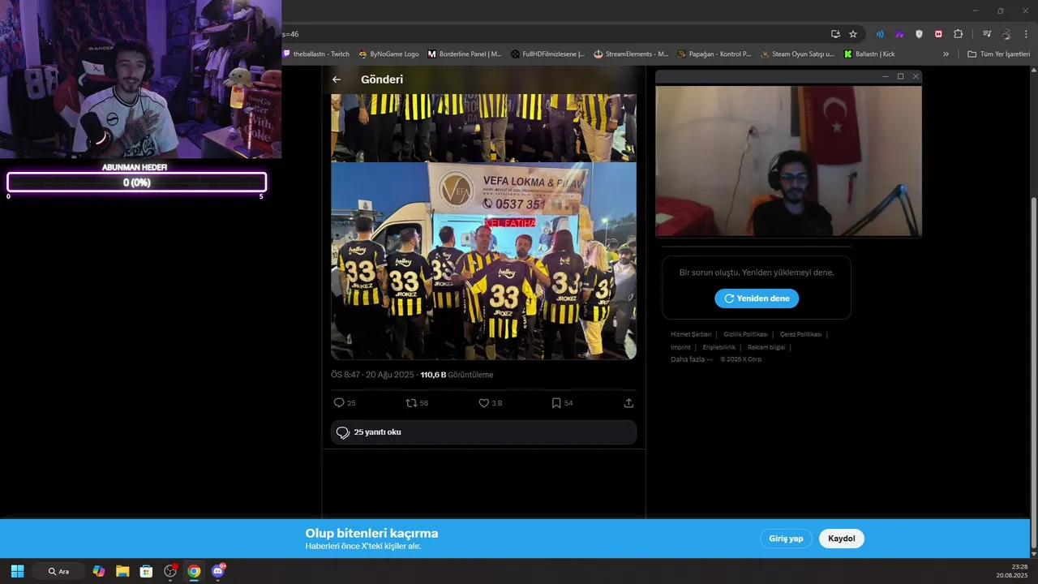
Task: Go back with the Gönderi arrow
Action: (337, 79)
